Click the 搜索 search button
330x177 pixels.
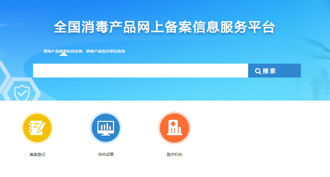tap(274, 71)
